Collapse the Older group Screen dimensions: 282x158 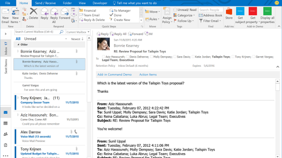click(x=18, y=44)
